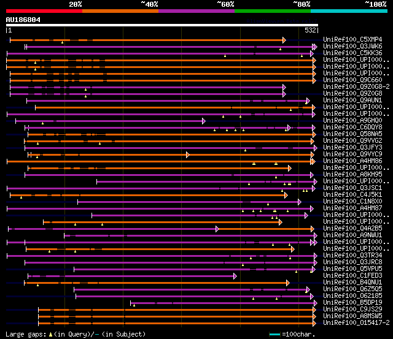Click the arrowhead ending the UniRef100_C5XMP4 alignment
The image size is (393, 339).
[x=284, y=40]
